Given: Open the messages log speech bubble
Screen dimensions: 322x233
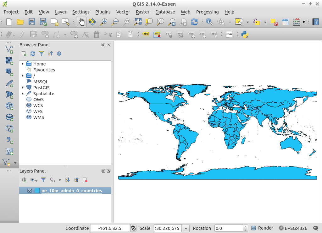Looking at the screenshot, I should click(x=316, y=228).
